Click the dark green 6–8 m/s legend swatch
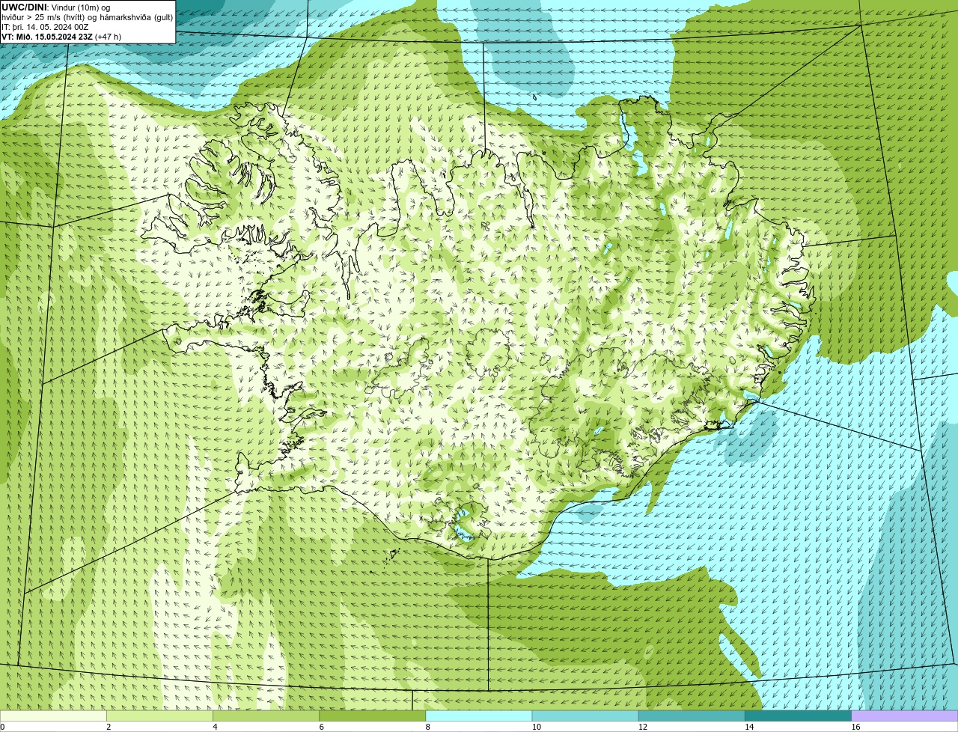 [373, 716]
